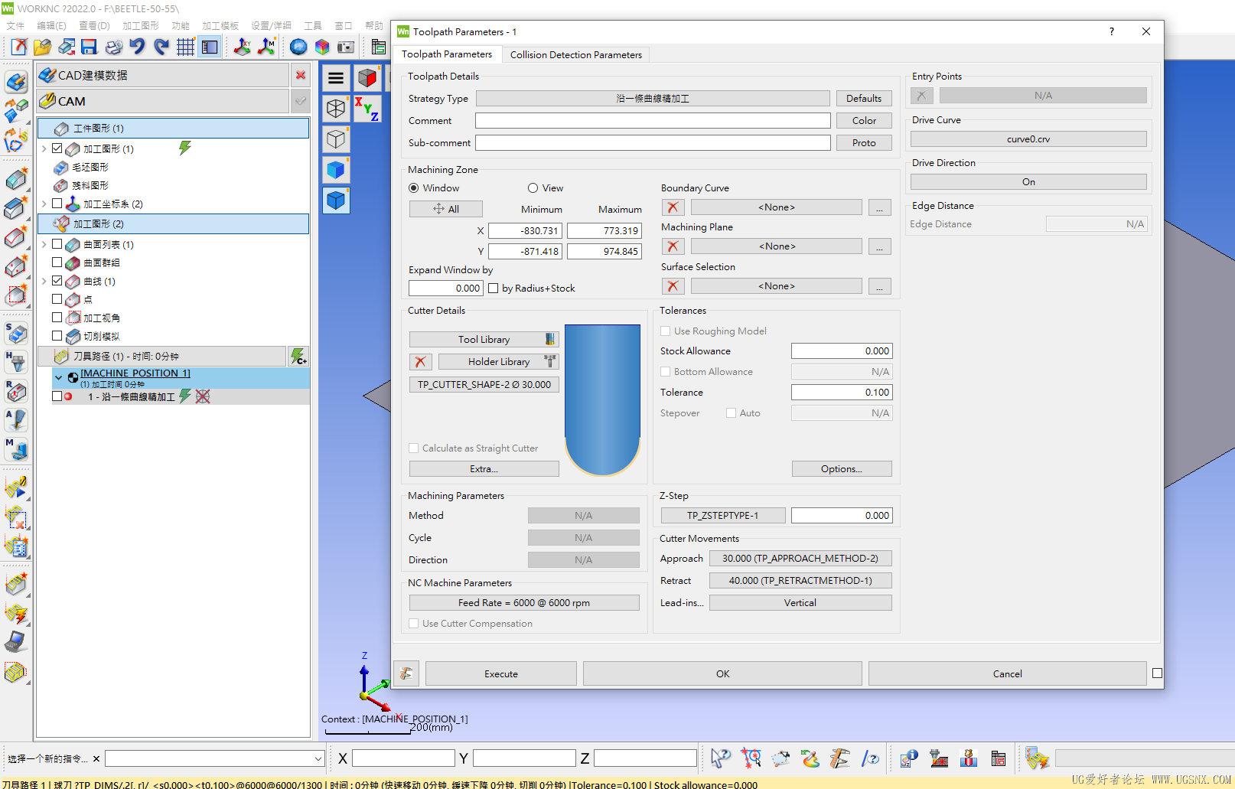Select the View radio button
This screenshot has height=789, width=1235.
[533, 188]
